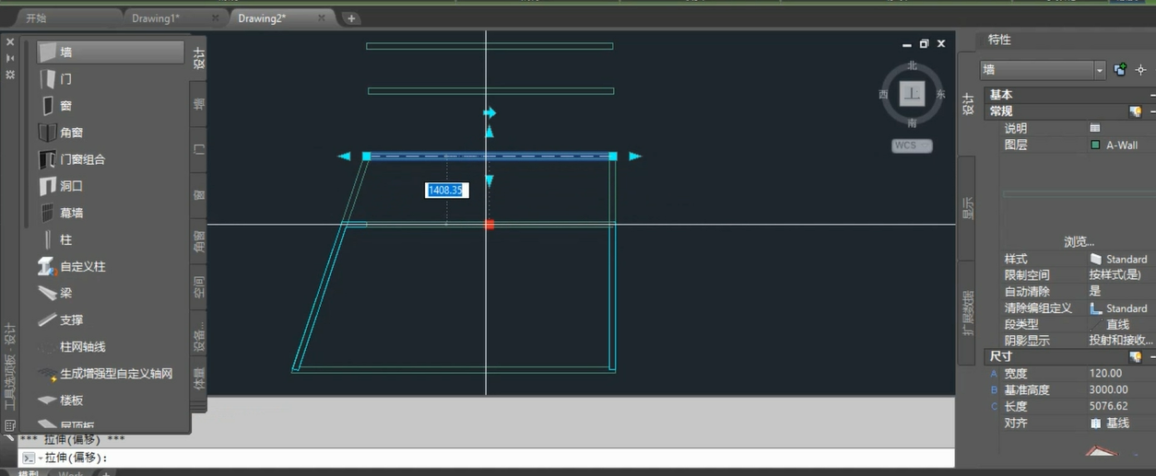Open the object type 墙 dropdown

[x=1100, y=70]
